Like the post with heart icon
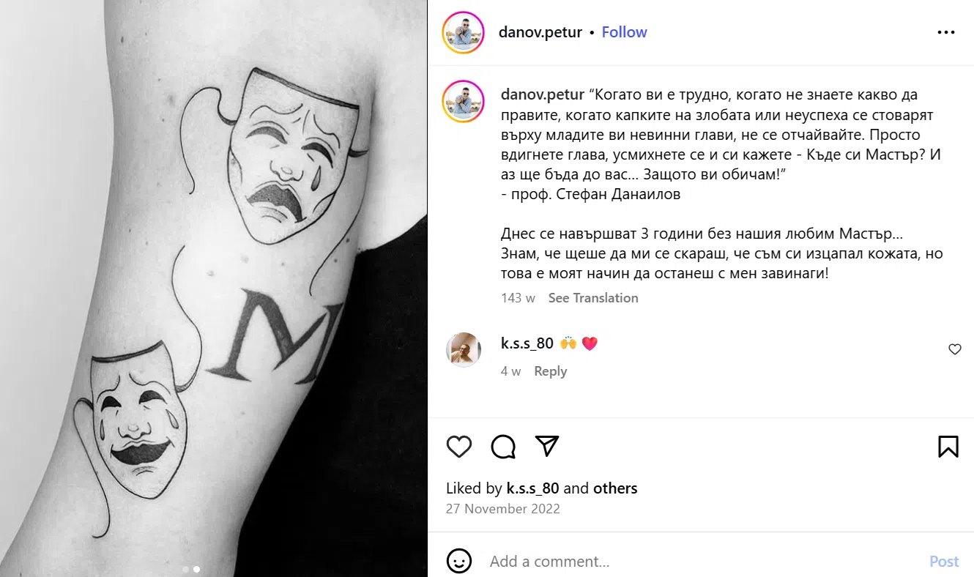Viewport: 974px width, 577px height. [x=459, y=446]
